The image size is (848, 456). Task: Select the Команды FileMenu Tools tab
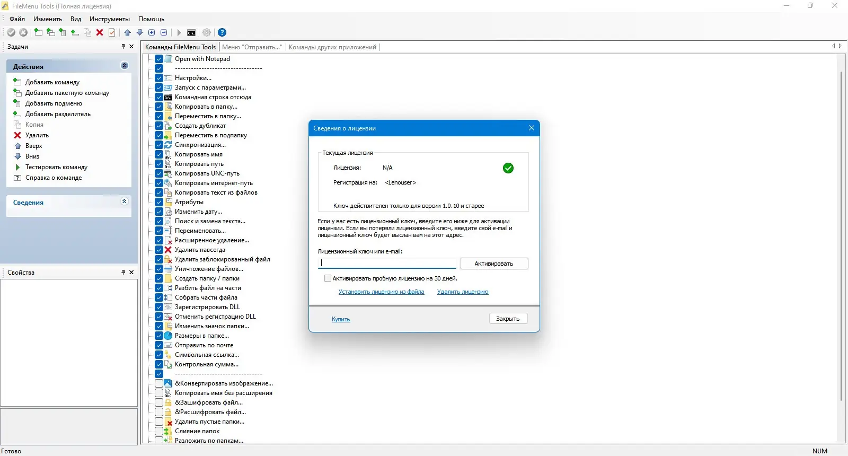[180, 47]
